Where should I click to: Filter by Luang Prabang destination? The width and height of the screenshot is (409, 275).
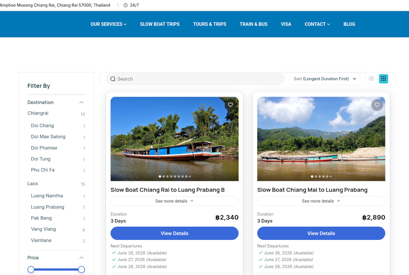pyautogui.click(x=47, y=207)
